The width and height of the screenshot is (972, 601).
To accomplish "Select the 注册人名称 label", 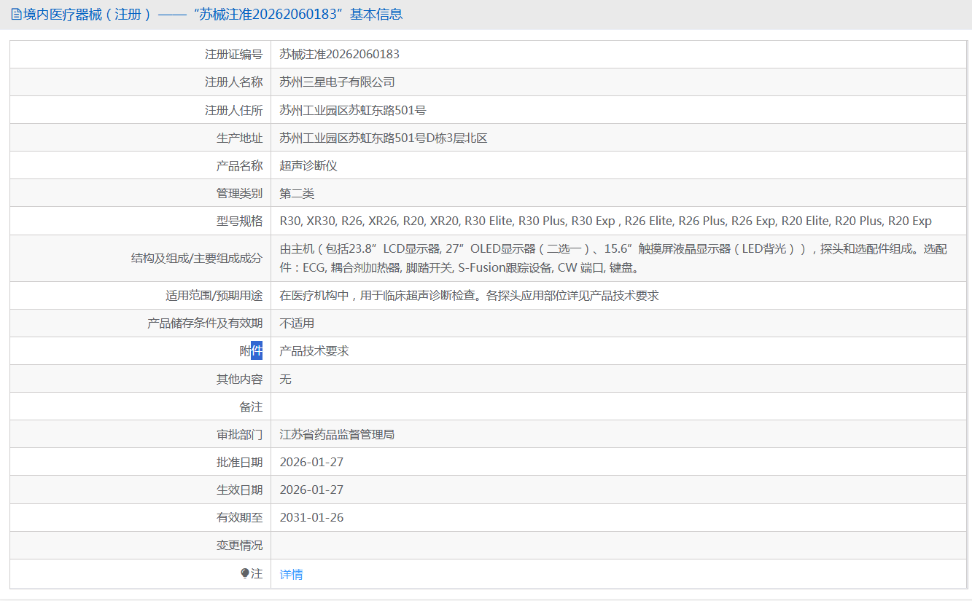I will pos(233,82).
